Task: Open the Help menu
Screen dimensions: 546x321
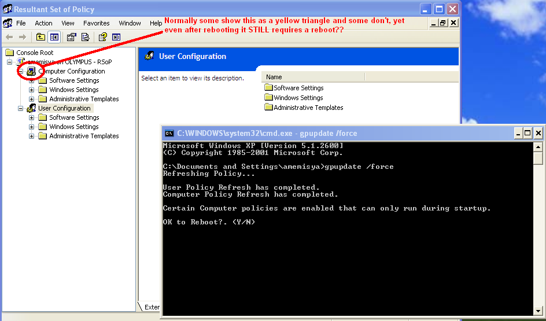Action: [156, 23]
